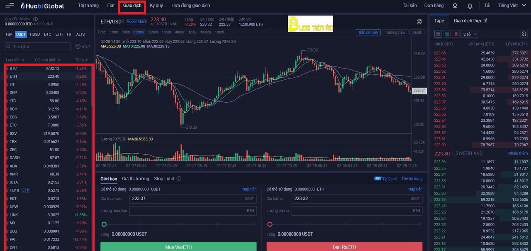Viewport: 531px width, 251px height.
Task: Open the 2 số decimals dropdown
Action: click(470, 34)
